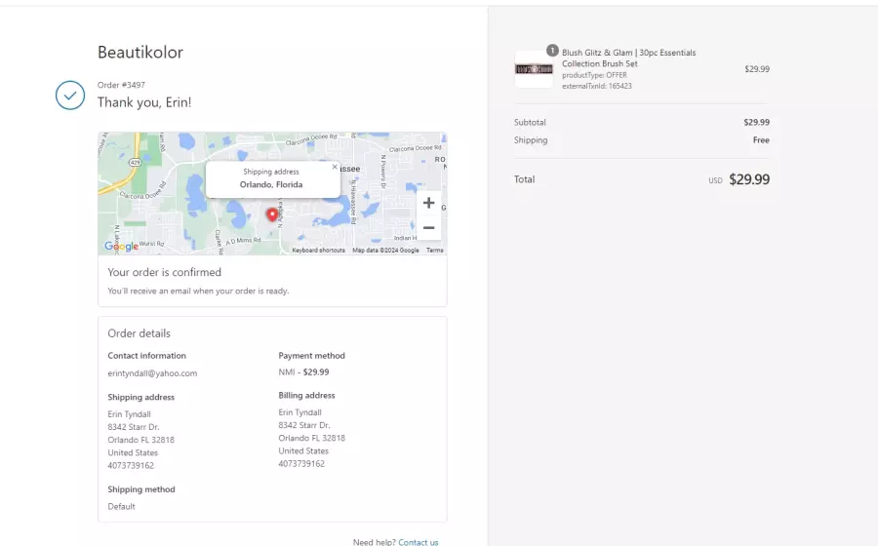Click the productType: OFFER text
This screenshot has height=546, width=878.
point(595,75)
